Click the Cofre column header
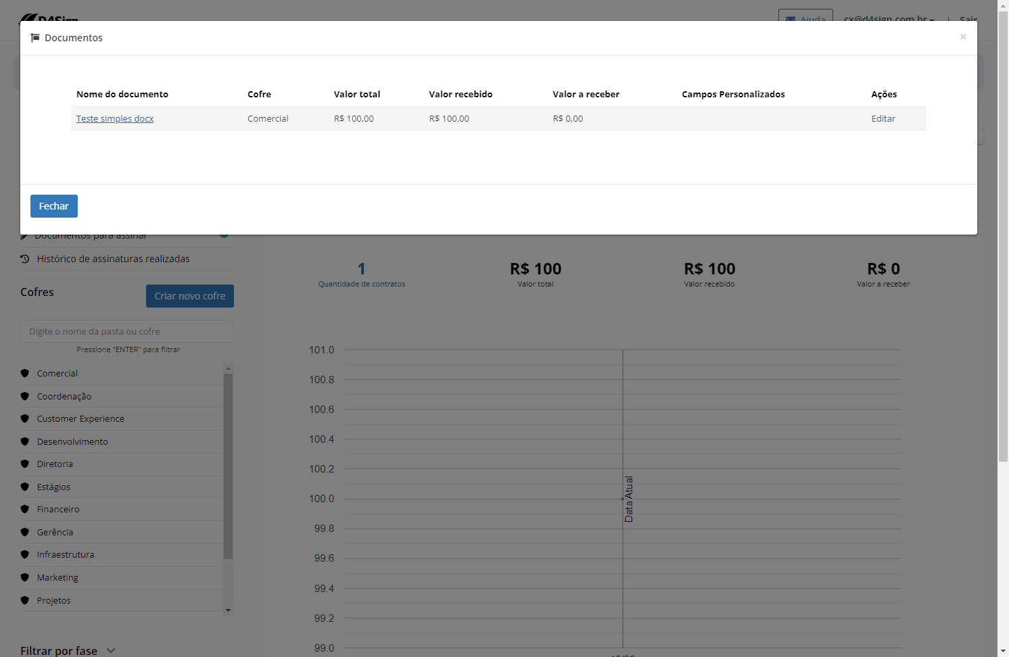1009x657 pixels. pyautogui.click(x=259, y=94)
